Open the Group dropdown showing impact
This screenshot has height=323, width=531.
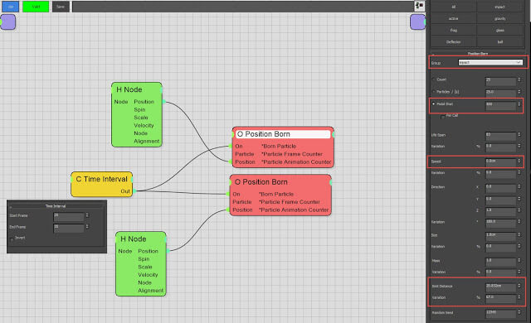pos(490,62)
